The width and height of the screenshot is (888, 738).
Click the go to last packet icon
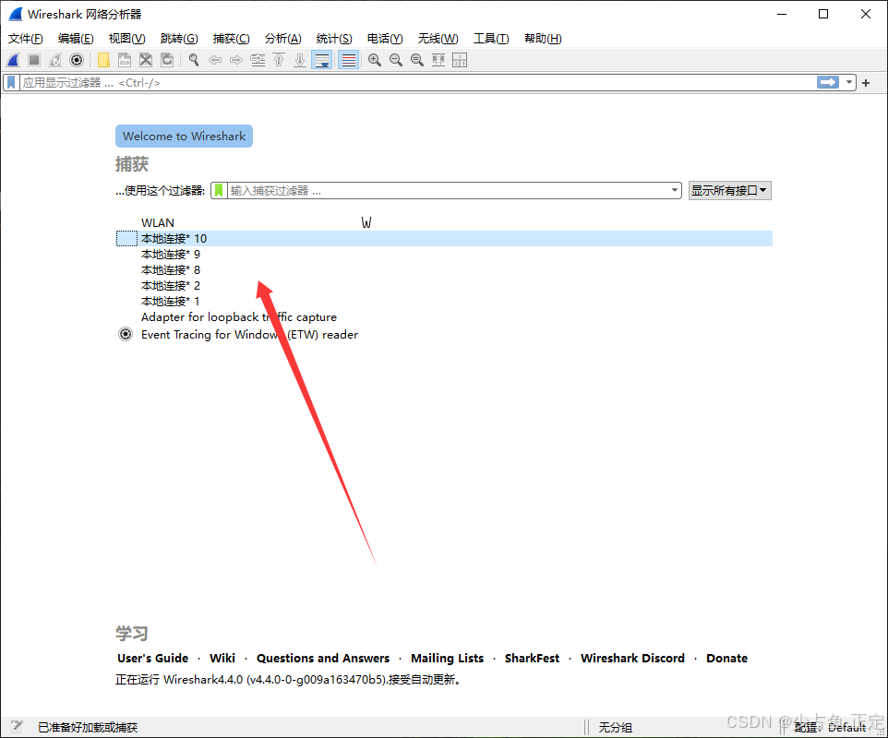(300, 60)
